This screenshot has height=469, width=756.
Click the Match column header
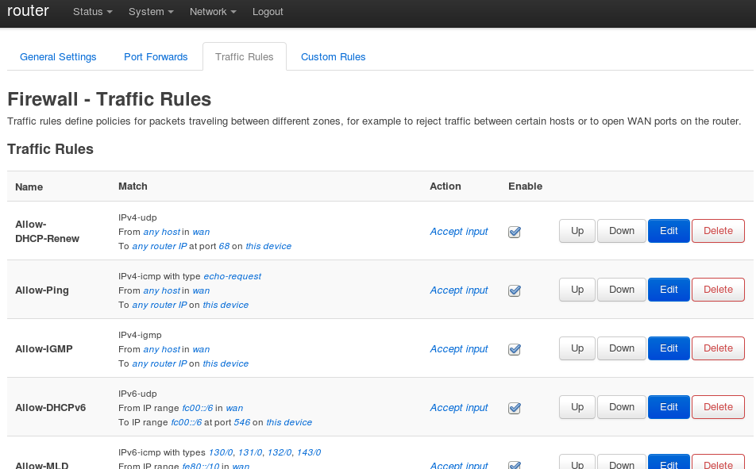[133, 186]
